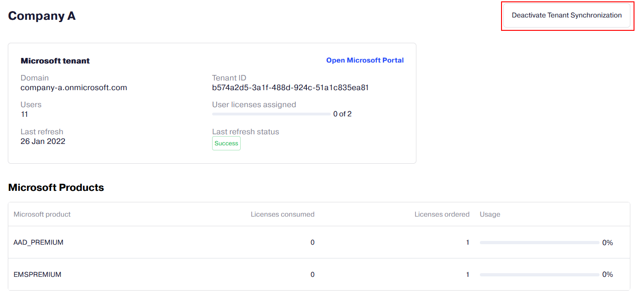Click the user licenses assigned progress bar
The height and width of the screenshot is (298, 640).
[x=271, y=114]
